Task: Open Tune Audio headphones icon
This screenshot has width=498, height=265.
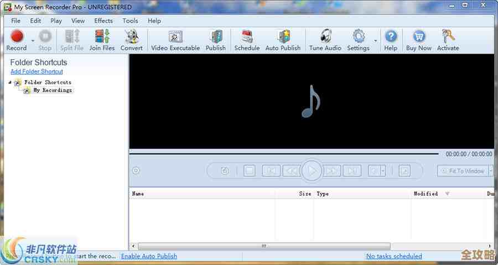Action: coord(325,37)
